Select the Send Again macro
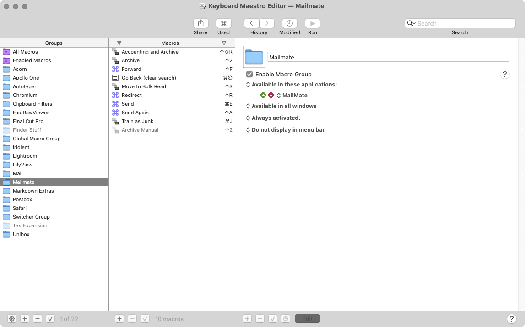This screenshot has height=327, width=525. 172,113
